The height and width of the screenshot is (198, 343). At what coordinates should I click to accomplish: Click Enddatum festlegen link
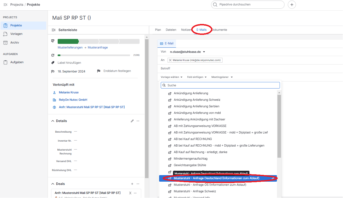click(x=117, y=71)
